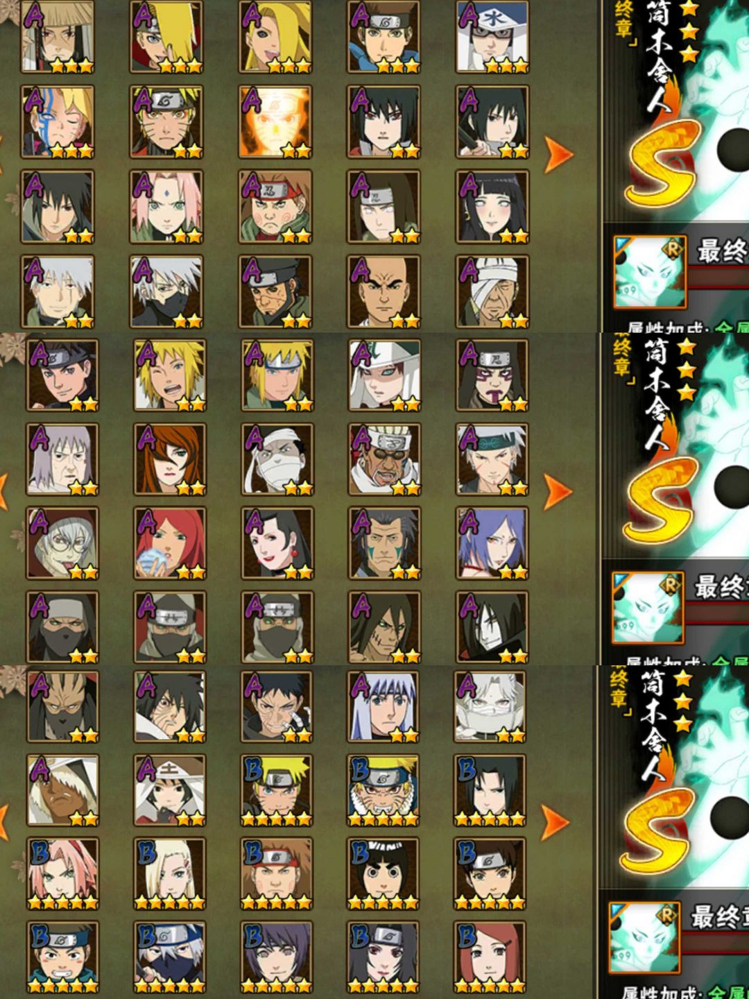Screen dimensions: 749x999
Task: Click the orange next-page arrow beside Killer Bee's row
Action: point(558,491)
